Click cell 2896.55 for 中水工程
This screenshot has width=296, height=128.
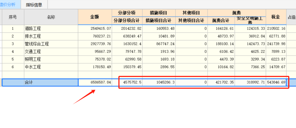(x=159, y=67)
